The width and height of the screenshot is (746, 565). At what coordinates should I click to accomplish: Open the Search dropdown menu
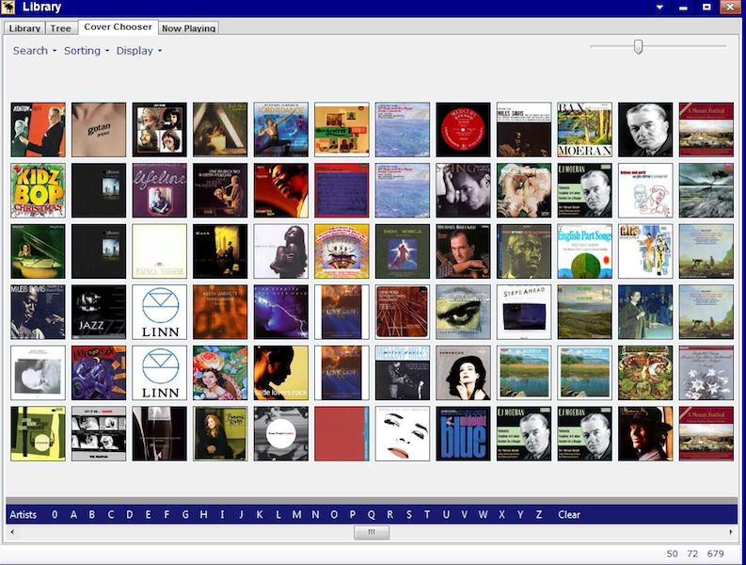tap(34, 51)
